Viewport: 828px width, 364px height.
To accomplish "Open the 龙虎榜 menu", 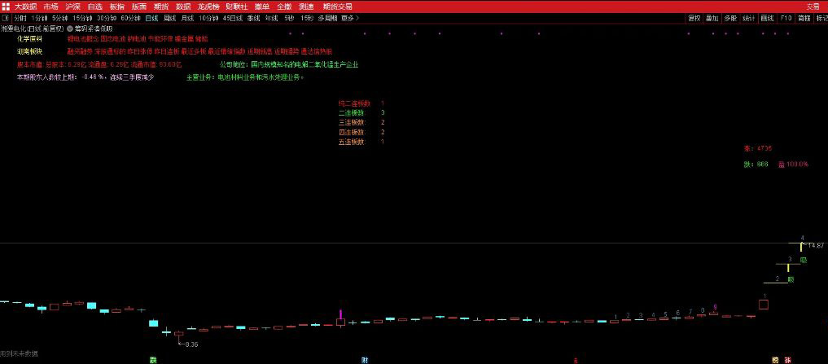I will (208, 6).
